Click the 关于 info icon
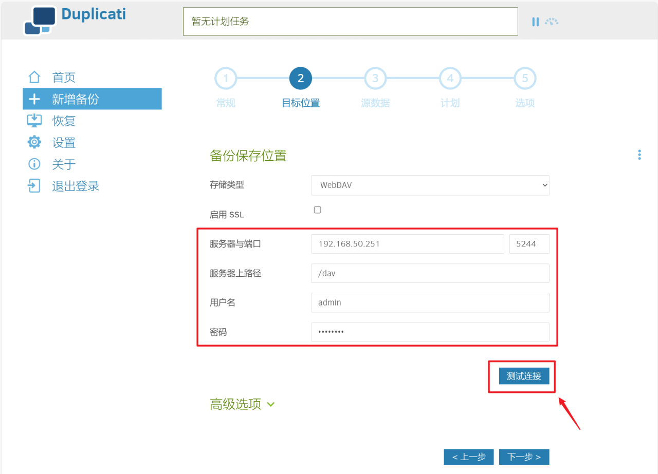658x474 pixels. (34, 164)
